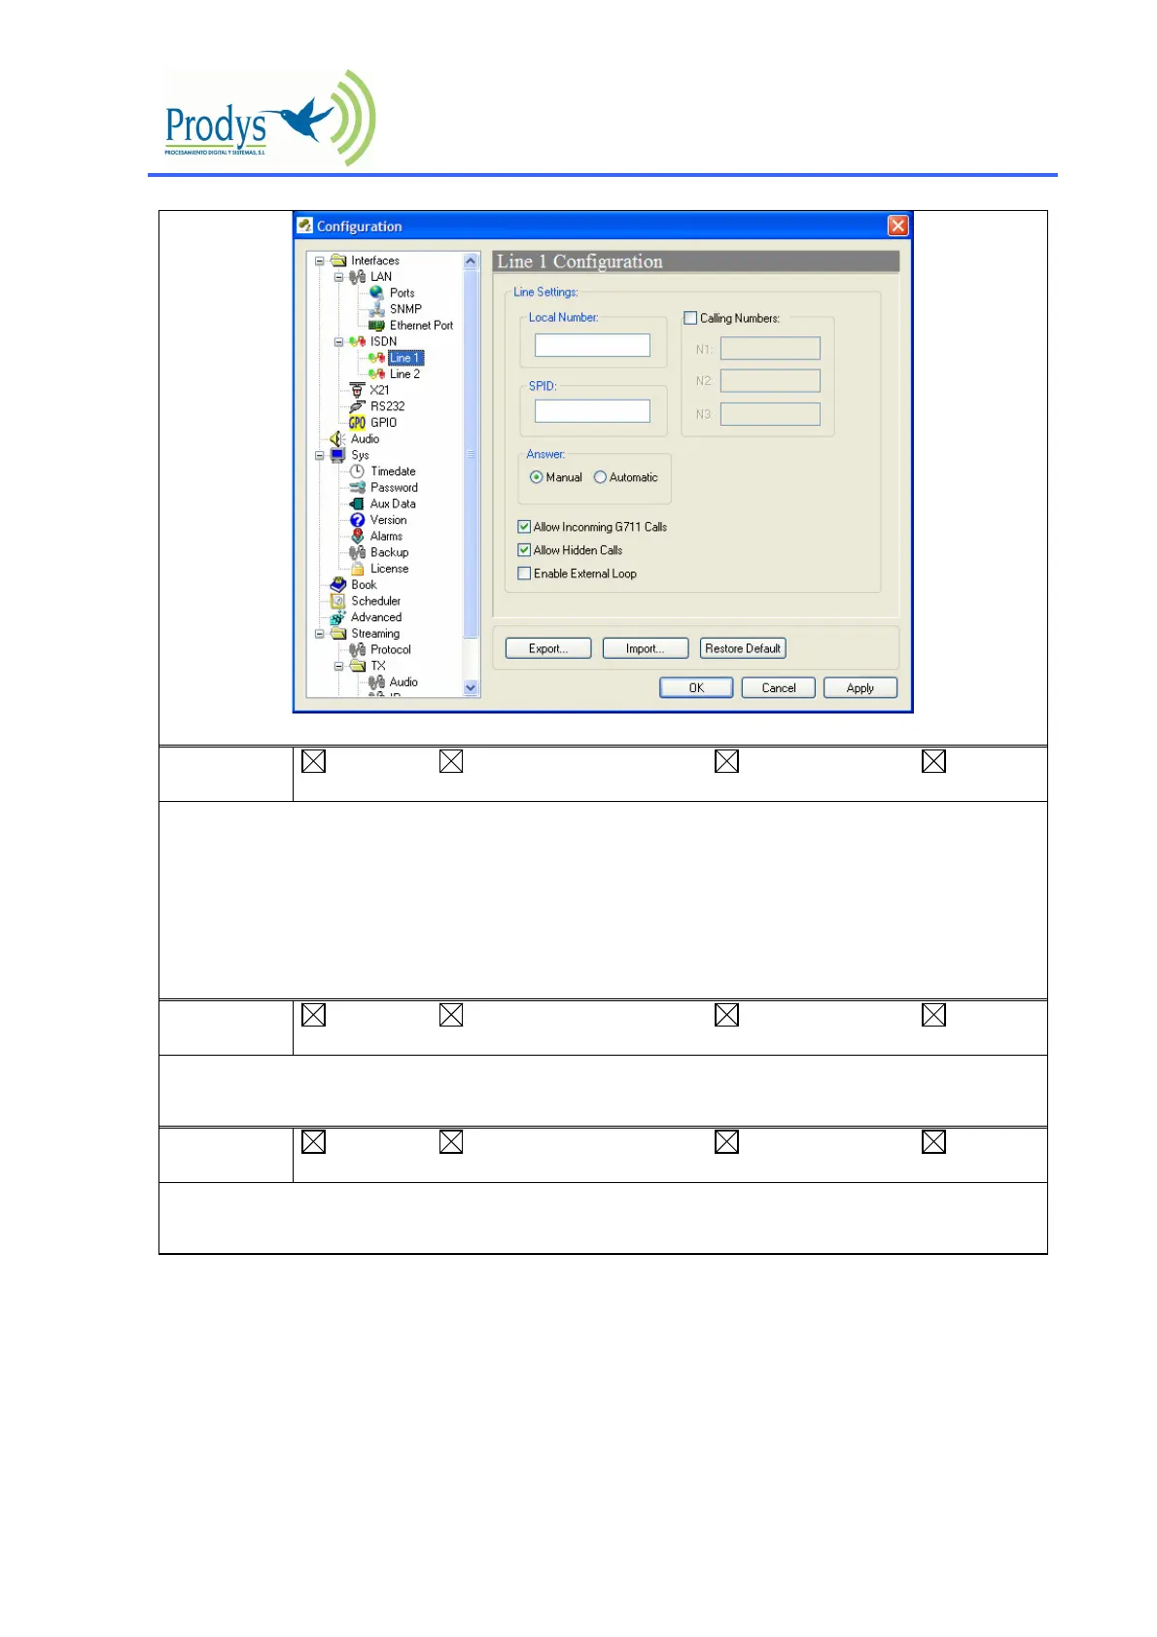Screen dimensions: 1157x1637
Task: Select the Book phone directory icon
Action: (x=337, y=584)
